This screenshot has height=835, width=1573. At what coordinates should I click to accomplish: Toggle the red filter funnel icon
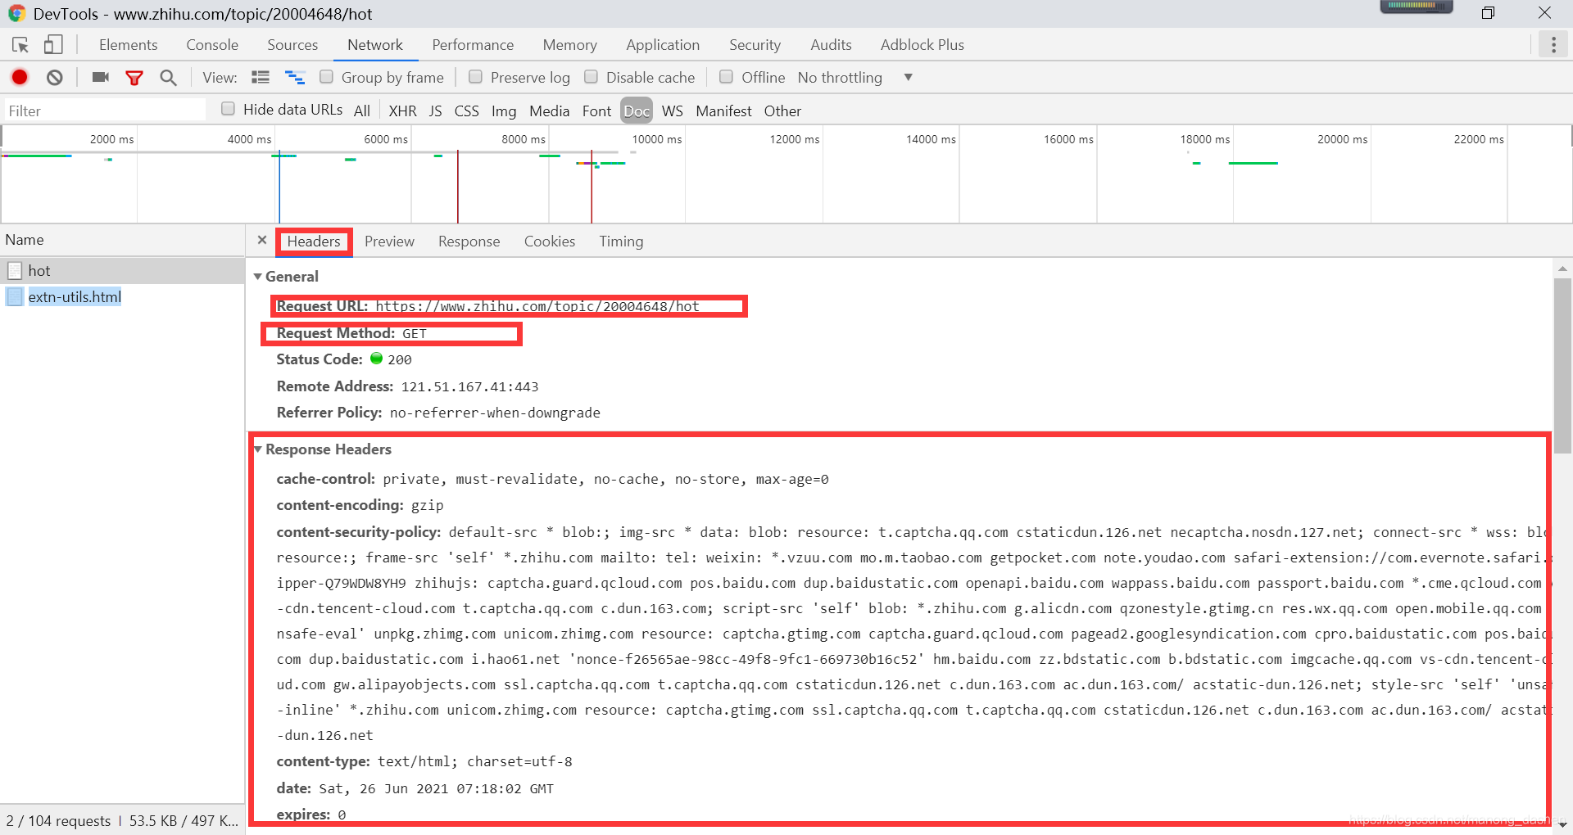click(134, 78)
